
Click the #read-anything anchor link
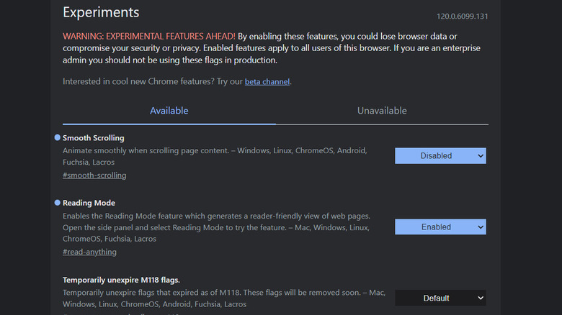pyautogui.click(x=89, y=252)
